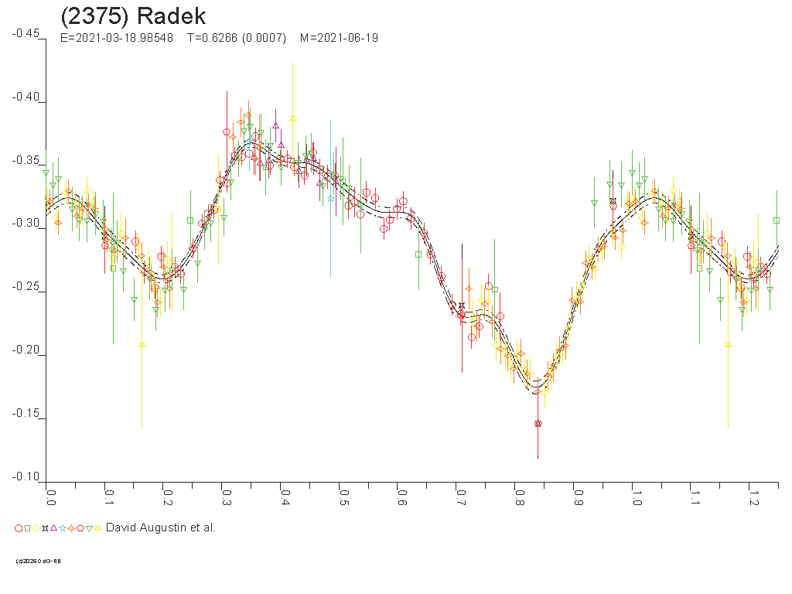Click the x-axis phase label 0.2
The image size is (792, 594).
pos(168,498)
